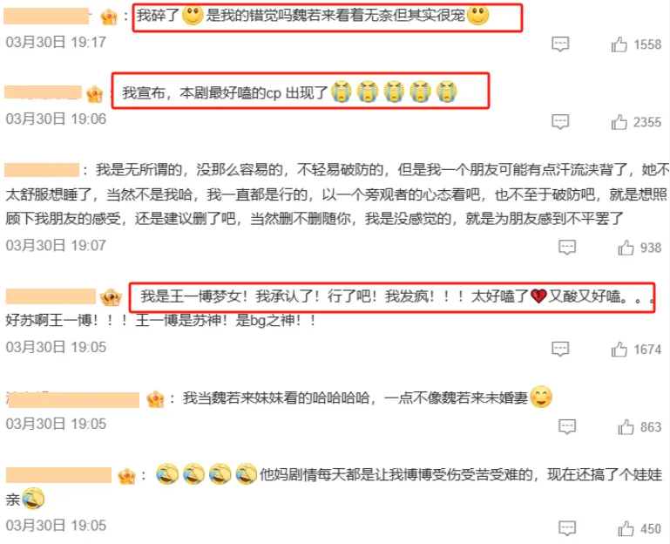Image resolution: width=670 pixels, height=544 pixels.
Task: Reply to 魏若来妹妹 comment
Action: (567, 426)
